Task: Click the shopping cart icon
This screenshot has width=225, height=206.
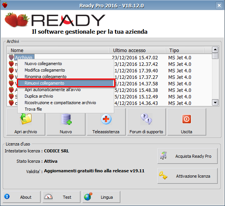Action: click(163, 155)
